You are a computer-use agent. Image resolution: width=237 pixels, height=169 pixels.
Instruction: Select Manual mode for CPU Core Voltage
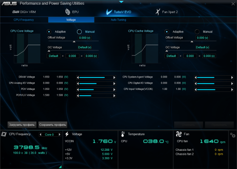pos(79,32)
